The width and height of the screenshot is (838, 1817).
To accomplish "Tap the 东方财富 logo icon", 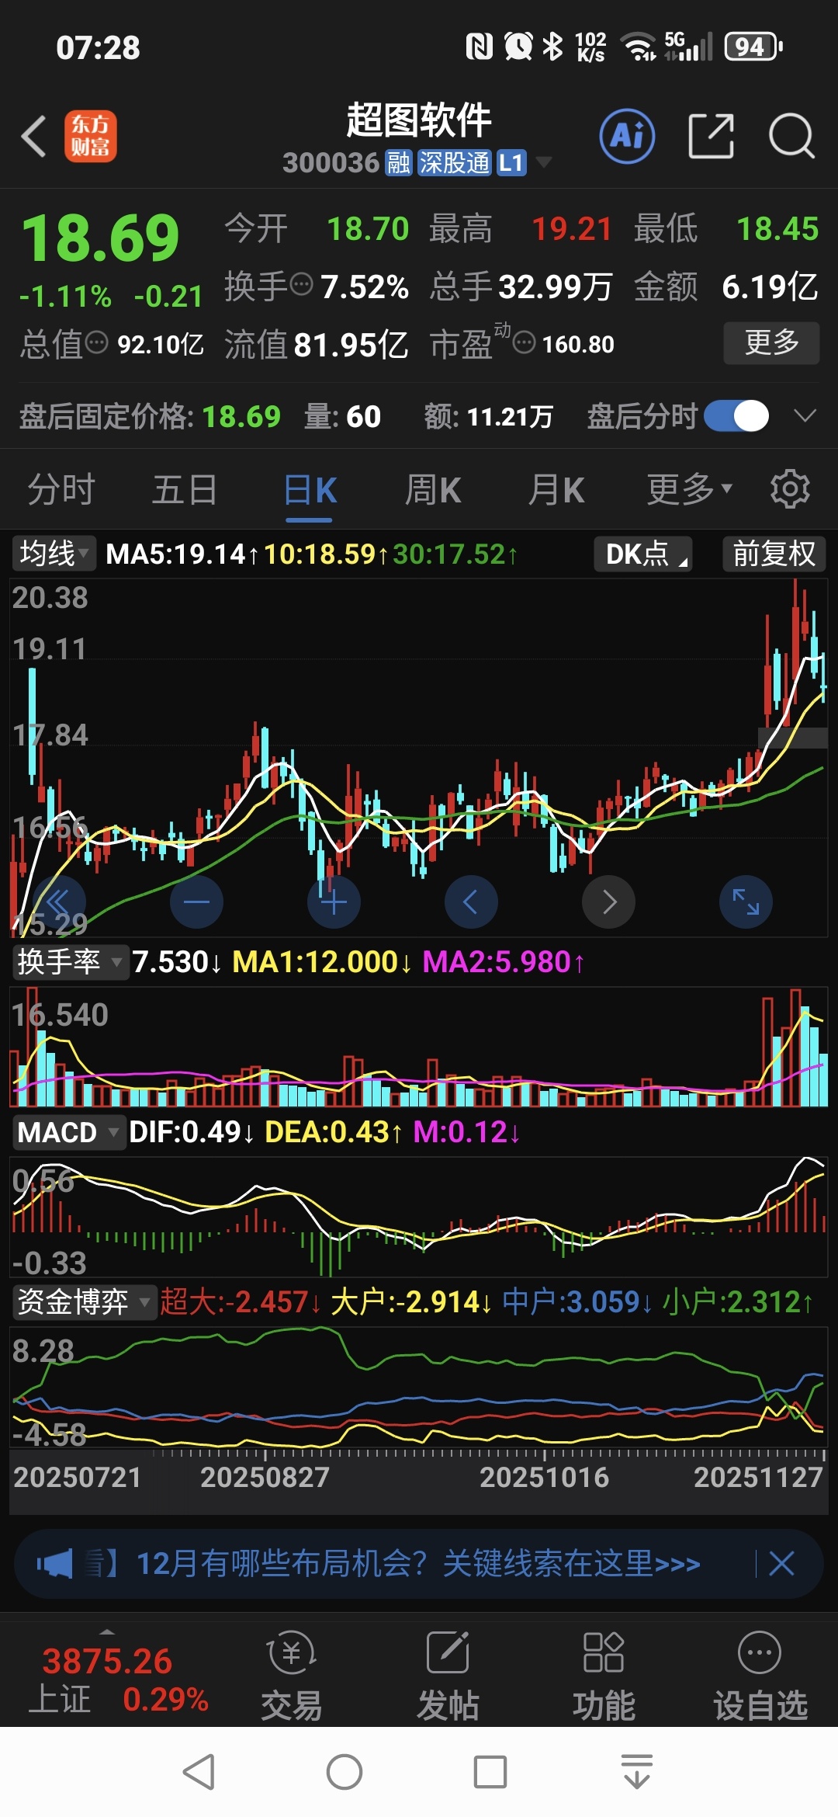I will (x=91, y=136).
